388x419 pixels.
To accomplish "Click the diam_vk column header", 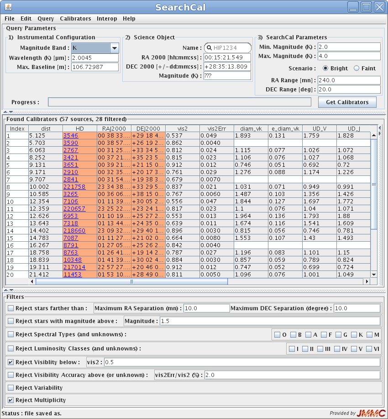I will coord(251,128).
